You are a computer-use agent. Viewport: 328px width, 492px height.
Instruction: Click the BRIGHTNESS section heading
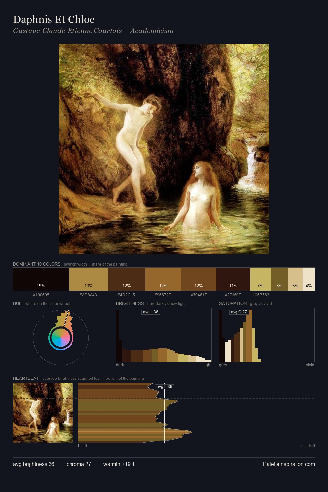[x=130, y=303]
